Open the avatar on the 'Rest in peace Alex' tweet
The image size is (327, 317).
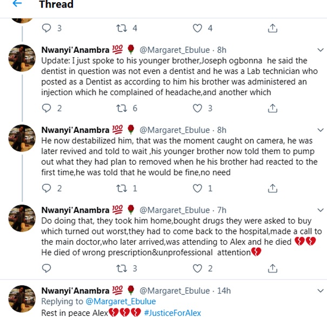point(23,299)
